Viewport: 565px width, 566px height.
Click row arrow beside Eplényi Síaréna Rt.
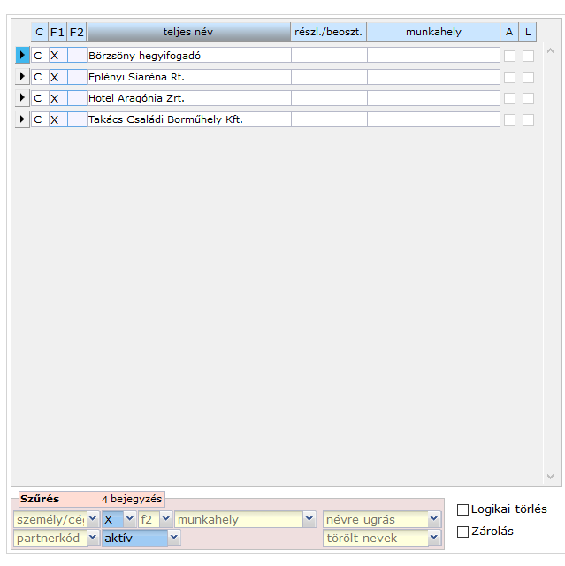coord(23,77)
